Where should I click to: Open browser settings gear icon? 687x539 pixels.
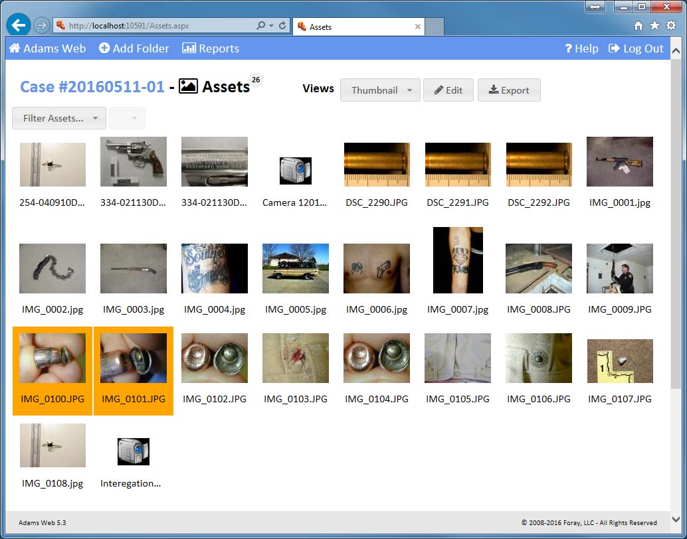[670, 26]
